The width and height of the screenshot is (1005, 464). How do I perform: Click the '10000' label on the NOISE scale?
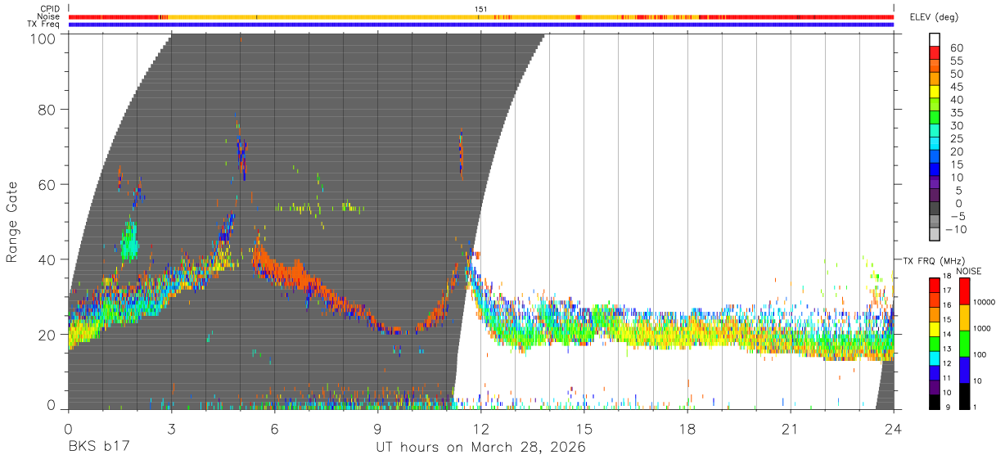pos(984,303)
